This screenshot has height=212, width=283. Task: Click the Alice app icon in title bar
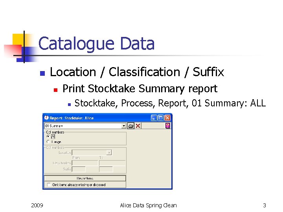pyautogui.click(x=46, y=118)
